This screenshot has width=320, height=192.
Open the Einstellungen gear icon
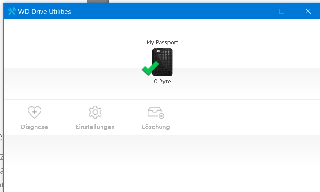tap(95, 112)
